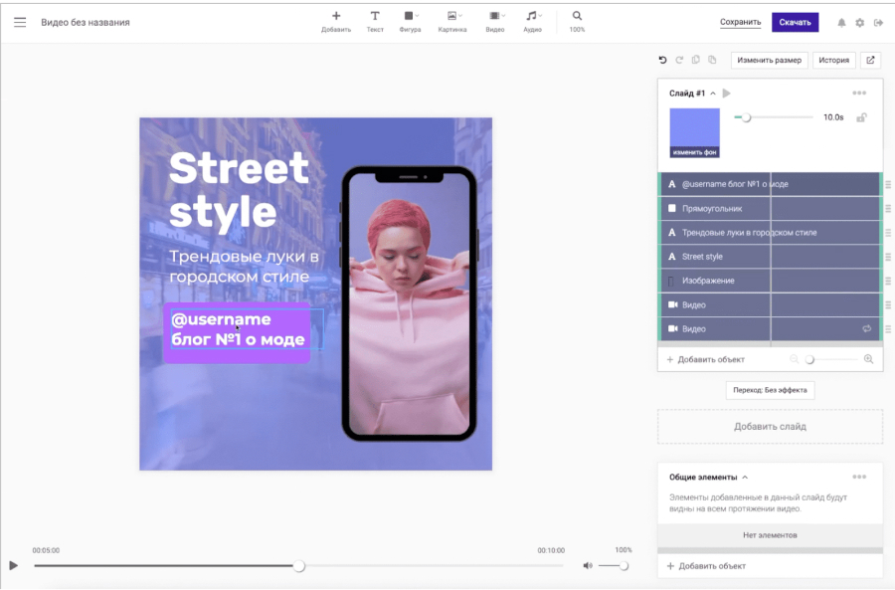Click the playback timeline handle
The width and height of the screenshot is (895, 590).
point(299,566)
